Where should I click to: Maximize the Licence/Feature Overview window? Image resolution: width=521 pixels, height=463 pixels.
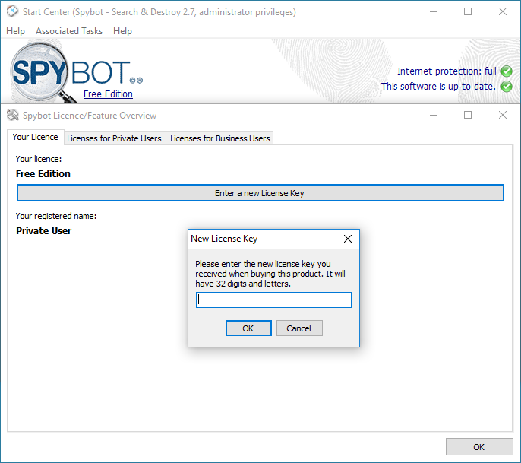tap(468, 115)
